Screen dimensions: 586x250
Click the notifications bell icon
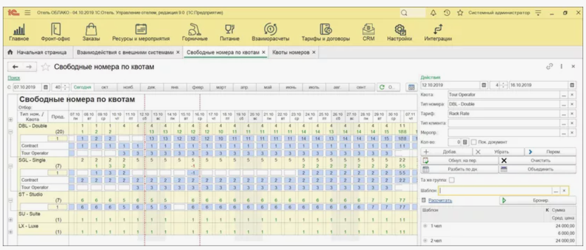433,12
